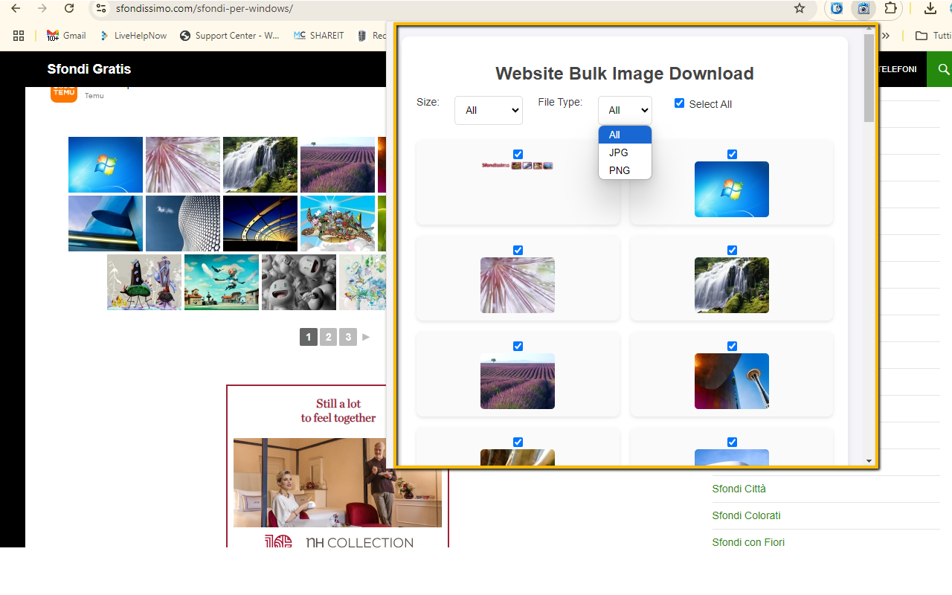This screenshot has width=952, height=595.
Task: Open the SHAREIT bookmark
Action: click(318, 35)
